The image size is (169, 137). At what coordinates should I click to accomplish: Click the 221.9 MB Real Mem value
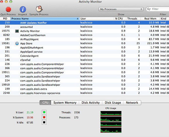click(x=153, y=43)
